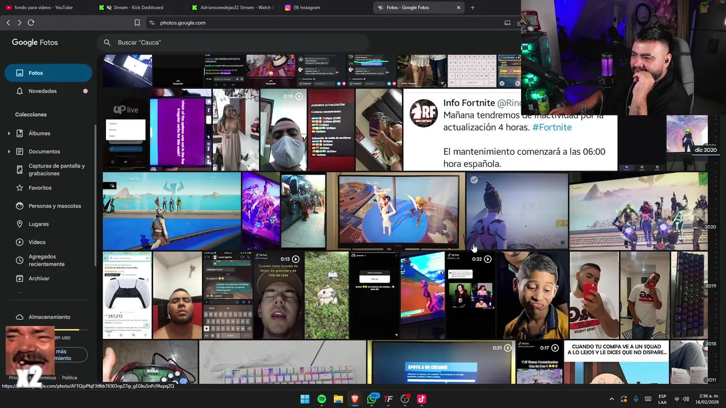Play the 0:17 TikTok video
Screen dimensions: 726x408
[555, 347]
